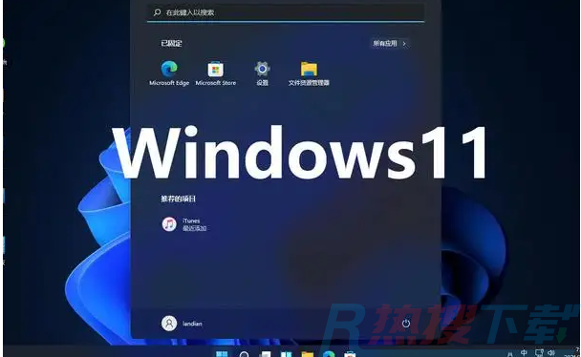
Task: Open Microsoft Edge from pinned apps
Action: [x=169, y=73]
